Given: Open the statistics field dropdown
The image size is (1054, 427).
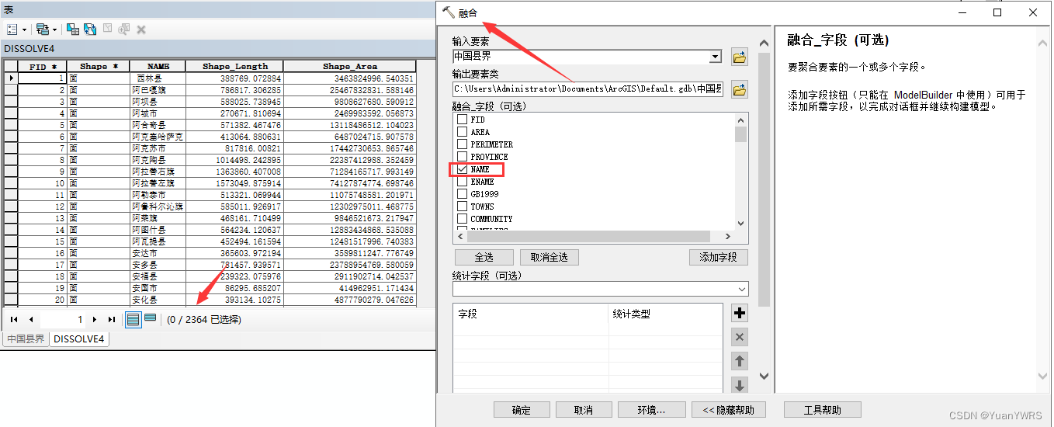Looking at the screenshot, I should pos(743,290).
